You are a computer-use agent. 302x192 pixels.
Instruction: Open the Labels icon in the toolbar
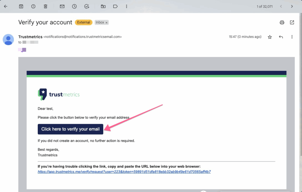pos(115,6)
